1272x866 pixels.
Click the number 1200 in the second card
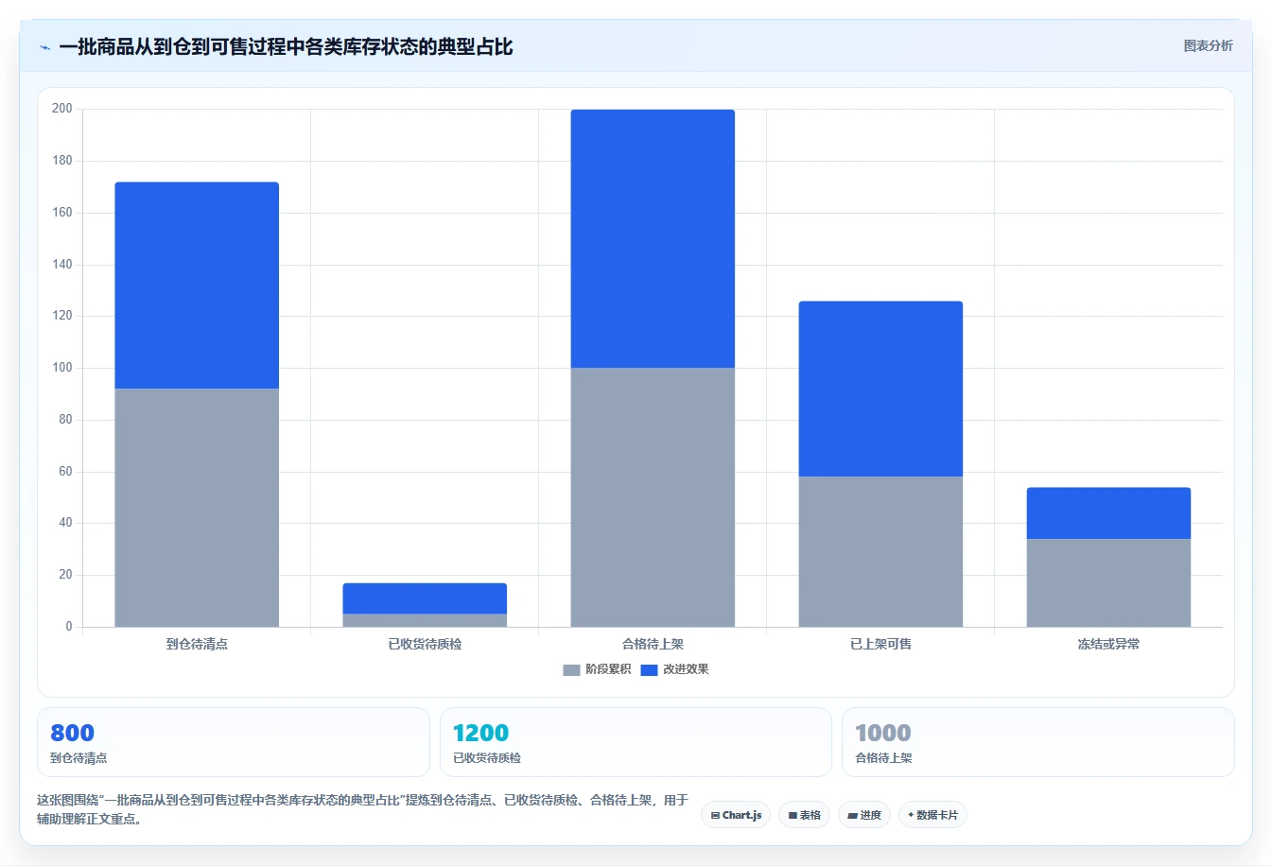(480, 733)
